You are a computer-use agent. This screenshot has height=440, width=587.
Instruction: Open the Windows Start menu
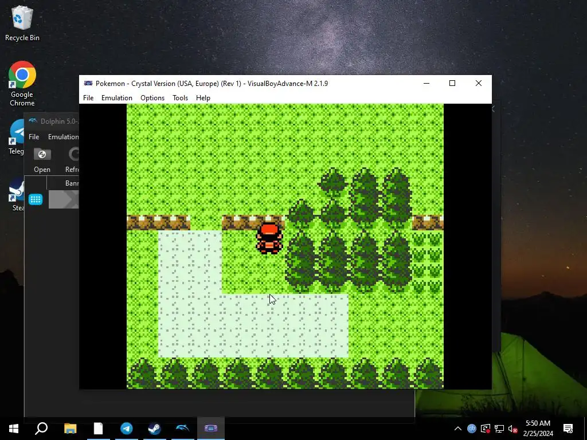pos(14,429)
